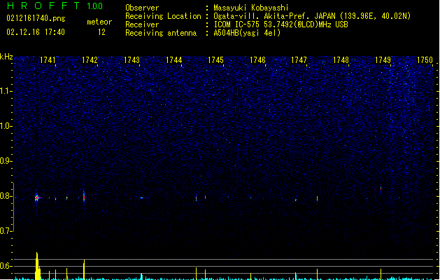The width and height of the screenshot is (440, 280).
Task: Click the 1741 time axis marker
Action: [x=48, y=60]
